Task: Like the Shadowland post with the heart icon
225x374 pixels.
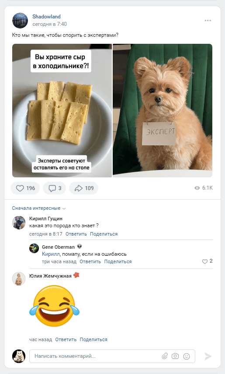Action: [x=25, y=188]
